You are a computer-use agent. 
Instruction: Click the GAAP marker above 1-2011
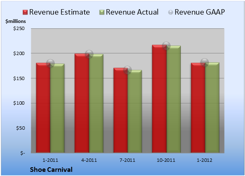(50, 63)
